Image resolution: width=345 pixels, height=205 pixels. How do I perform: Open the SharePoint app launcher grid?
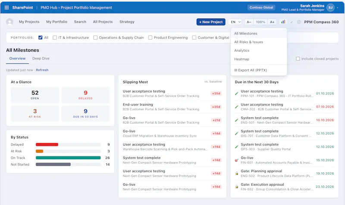point(6,7)
